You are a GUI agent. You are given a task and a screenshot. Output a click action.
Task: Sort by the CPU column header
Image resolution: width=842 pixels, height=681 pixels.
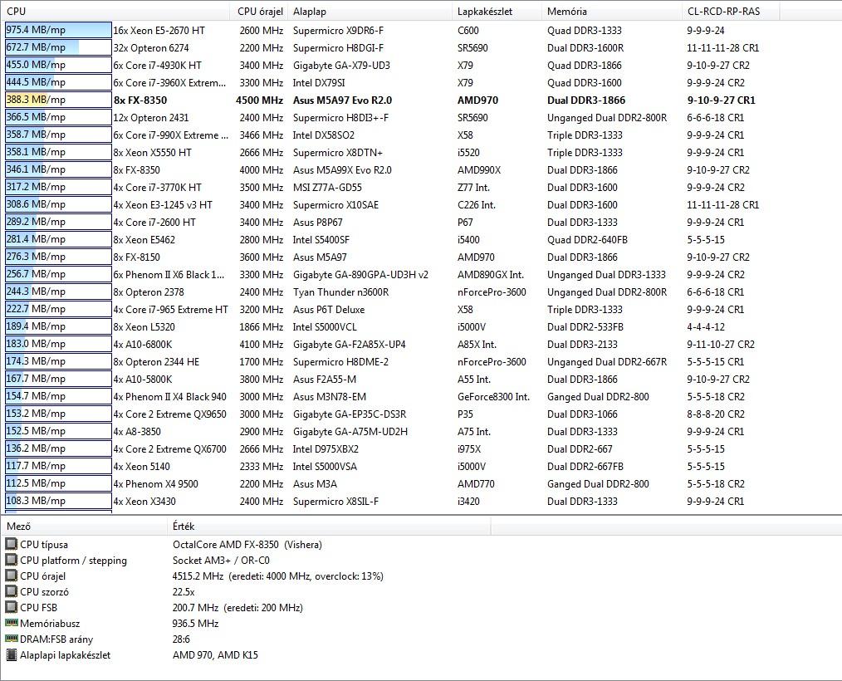coord(116,12)
